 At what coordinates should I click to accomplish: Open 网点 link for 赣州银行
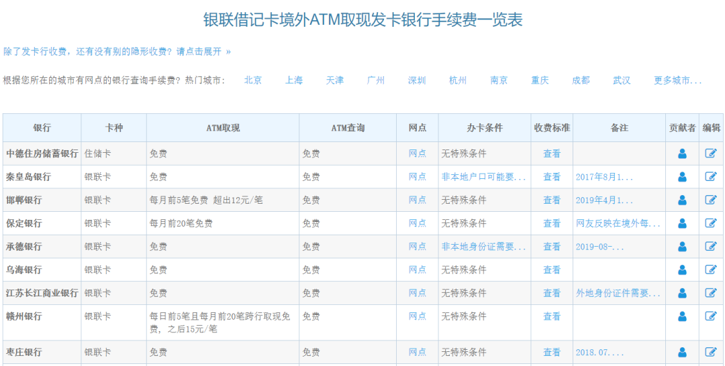click(x=417, y=316)
